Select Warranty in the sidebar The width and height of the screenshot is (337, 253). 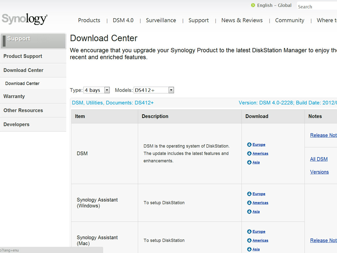pos(33,96)
